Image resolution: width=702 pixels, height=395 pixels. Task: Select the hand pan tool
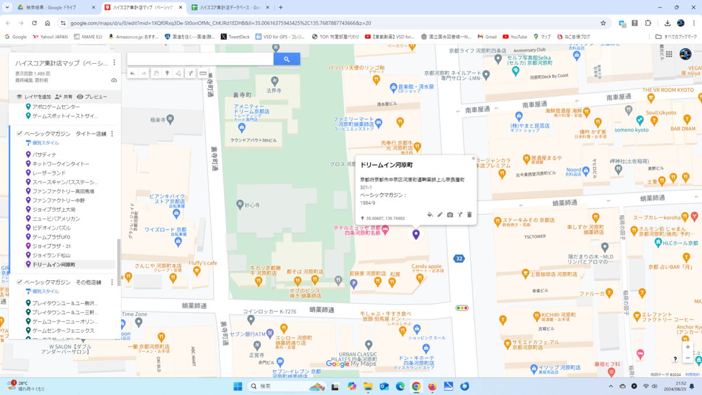(156, 73)
